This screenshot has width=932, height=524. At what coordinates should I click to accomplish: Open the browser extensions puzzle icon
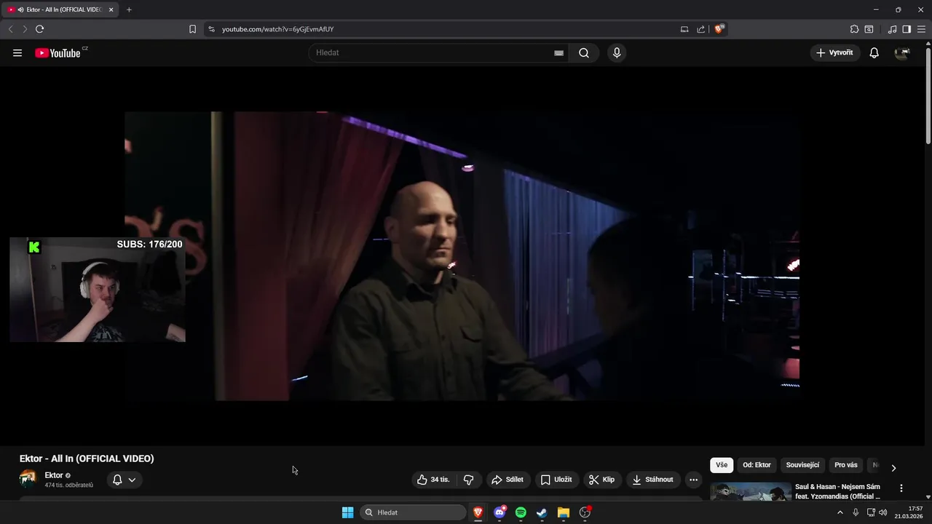[854, 29]
